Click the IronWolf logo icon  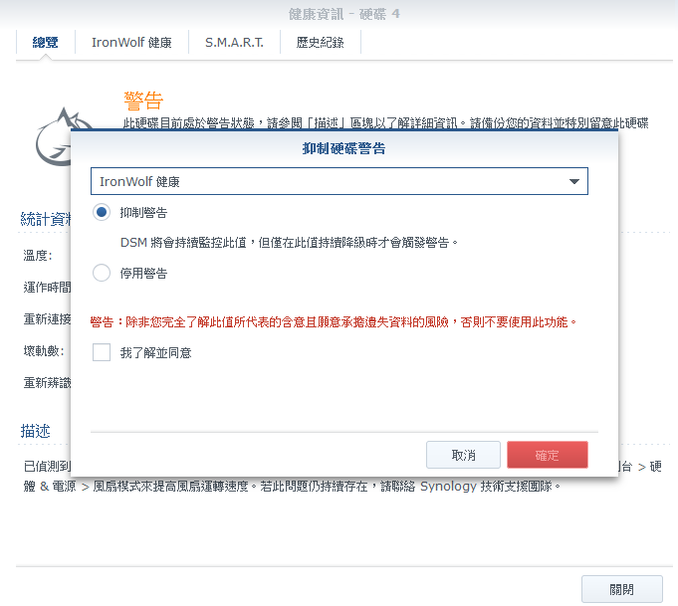(x=54, y=136)
